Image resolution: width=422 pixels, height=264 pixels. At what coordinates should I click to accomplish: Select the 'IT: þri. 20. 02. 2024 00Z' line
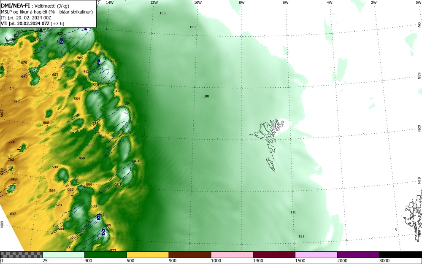[x=26, y=18]
